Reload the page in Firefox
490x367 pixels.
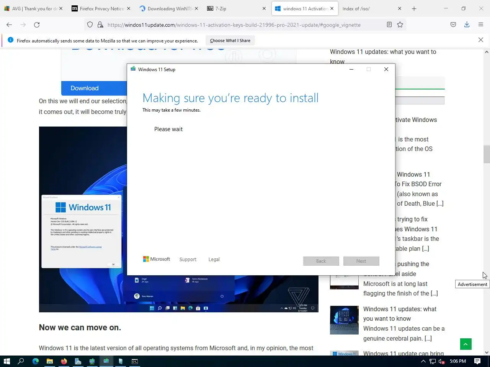click(x=37, y=25)
